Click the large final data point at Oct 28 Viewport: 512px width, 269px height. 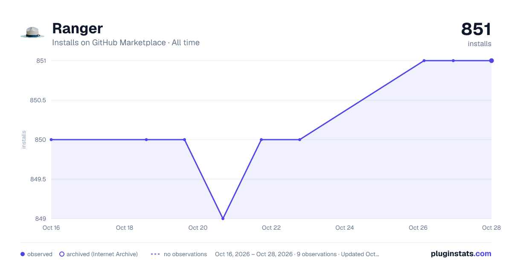click(x=492, y=61)
